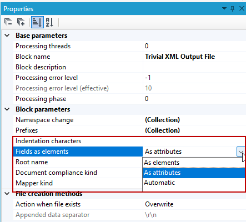Viewport: 246px width, 222px height.
Task: Select the Block description property label
Action: pyautogui.click(x=41, y=67)
